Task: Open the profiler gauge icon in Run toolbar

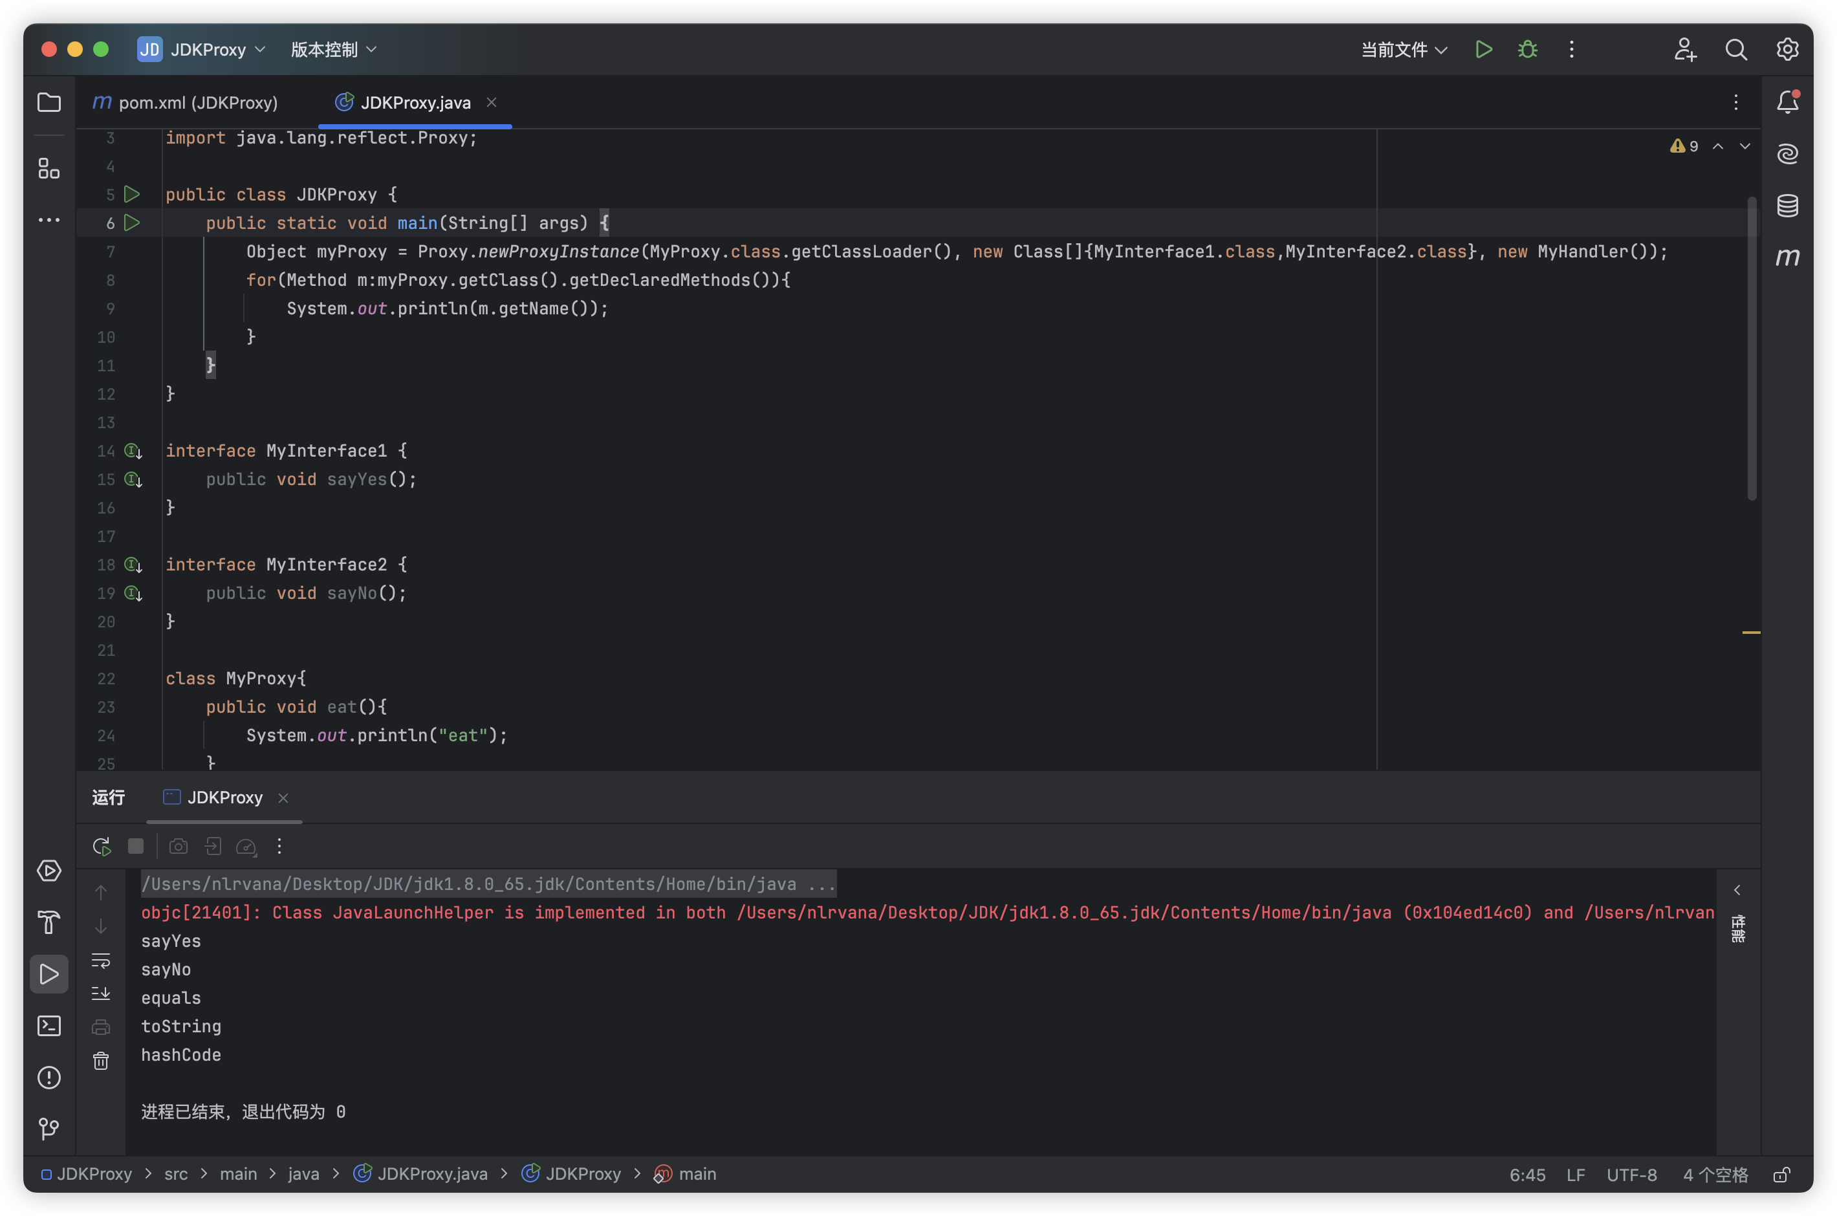Action: tap(246, 846)
